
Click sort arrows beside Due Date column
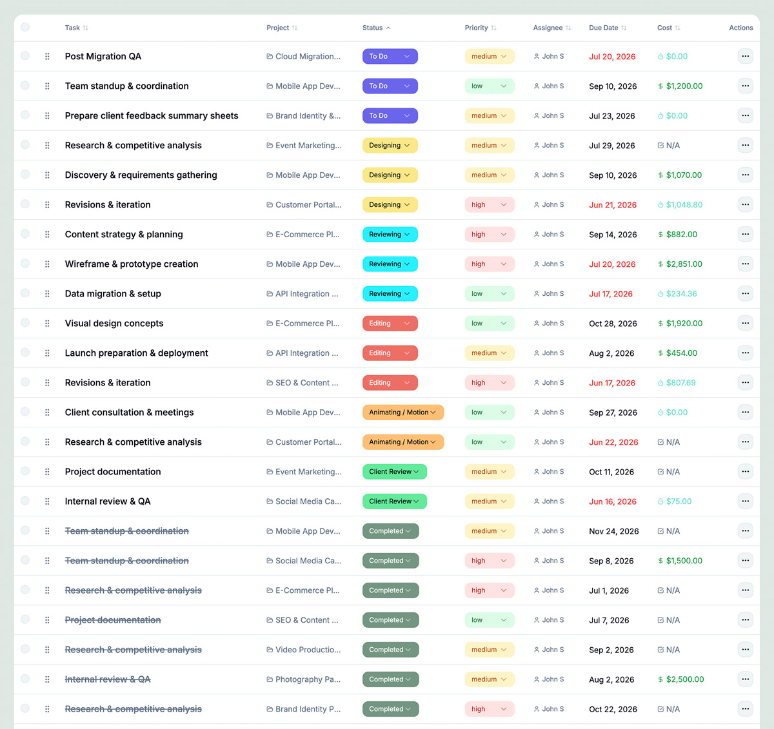624,28
